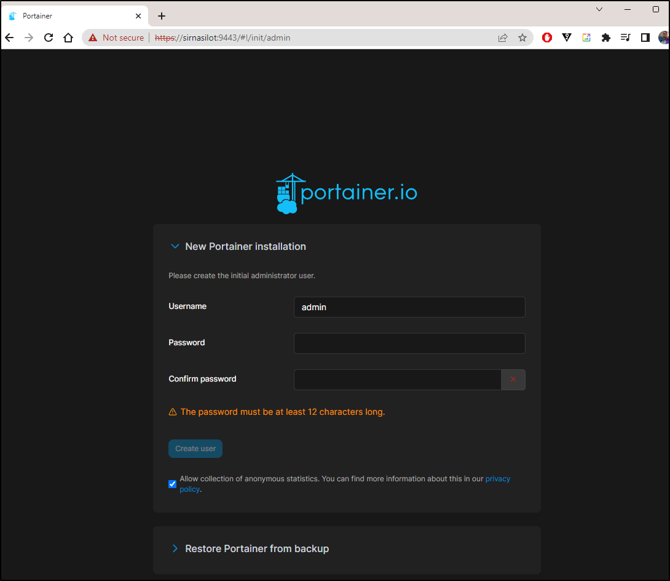Focus the Password input field
This screenshot has width=670, height=581.
(x=409, y=343)
